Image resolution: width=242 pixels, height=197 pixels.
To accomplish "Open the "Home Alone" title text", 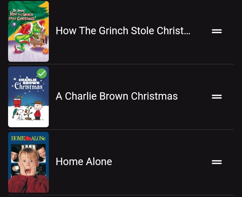I will [84, 162].
